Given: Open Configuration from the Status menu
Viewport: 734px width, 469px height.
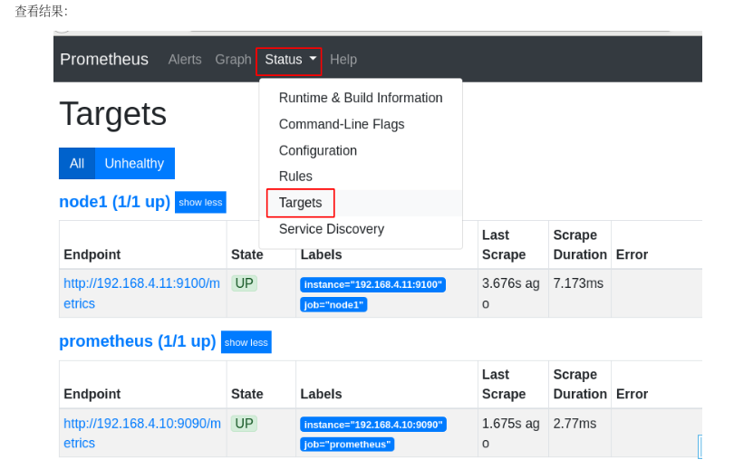Looking at the screenshot, I should point(361,150).
